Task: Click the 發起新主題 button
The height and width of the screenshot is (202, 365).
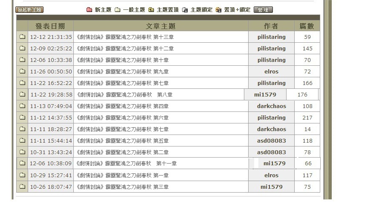Action: tap(29, 9)
